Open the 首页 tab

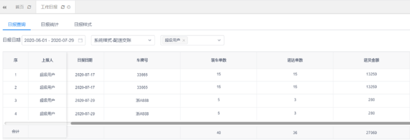(19, 7)
